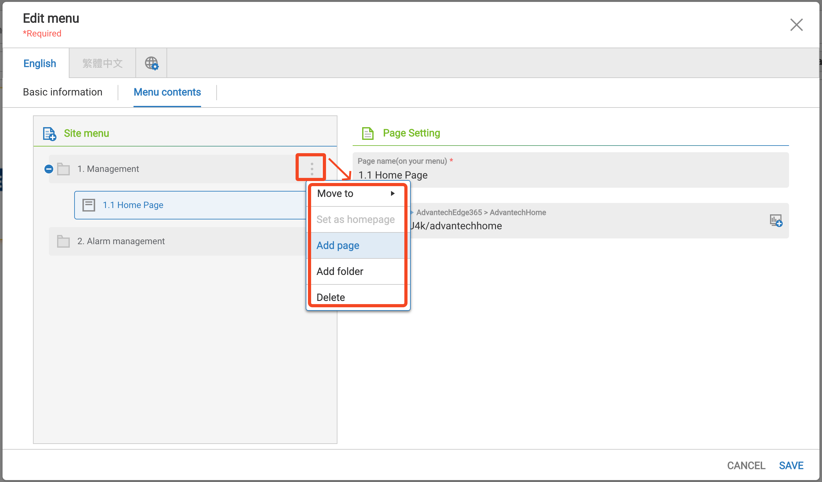822x482 pixels.
Task: Open the language settings globe icon
Action: (x=151, y=63)
